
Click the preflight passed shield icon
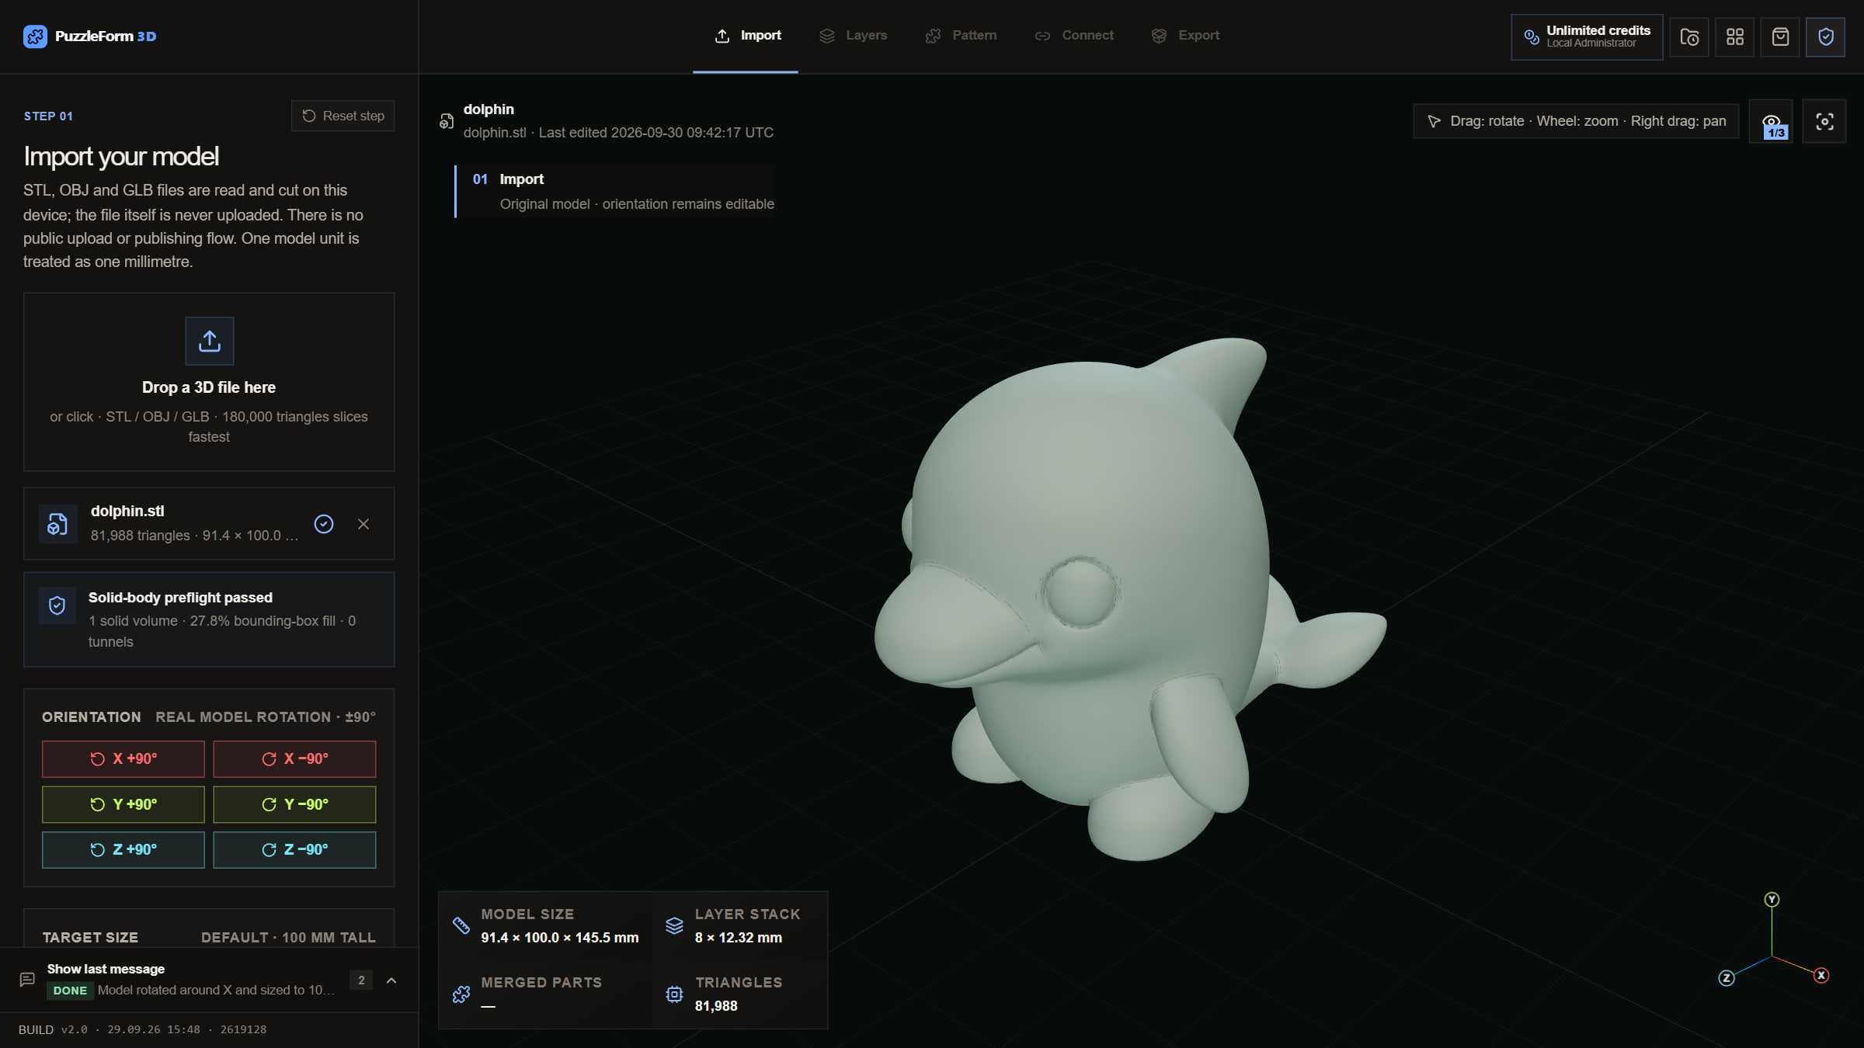click(x=57, y=606)
